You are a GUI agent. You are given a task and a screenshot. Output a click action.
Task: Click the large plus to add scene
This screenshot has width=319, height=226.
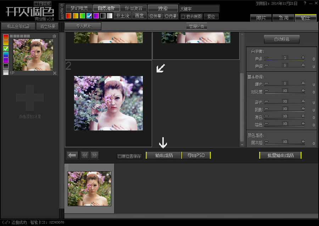[30, 98]
